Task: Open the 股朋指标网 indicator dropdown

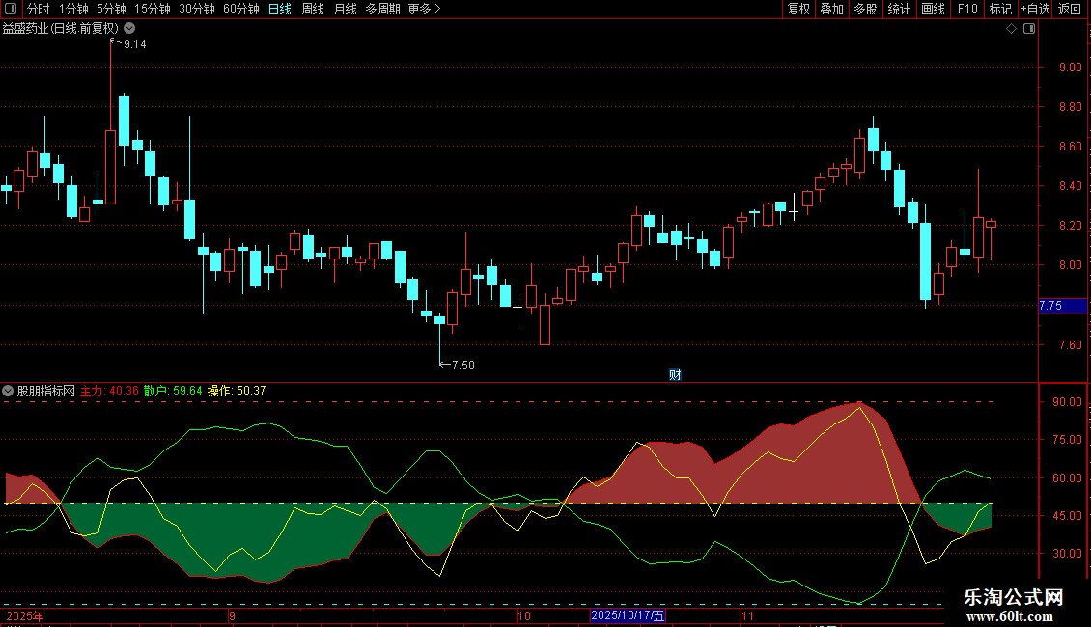Action: [8, 391]
